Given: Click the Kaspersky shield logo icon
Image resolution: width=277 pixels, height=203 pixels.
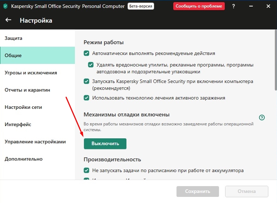Looking at the screenshot, I should click(x=5, y=6).
